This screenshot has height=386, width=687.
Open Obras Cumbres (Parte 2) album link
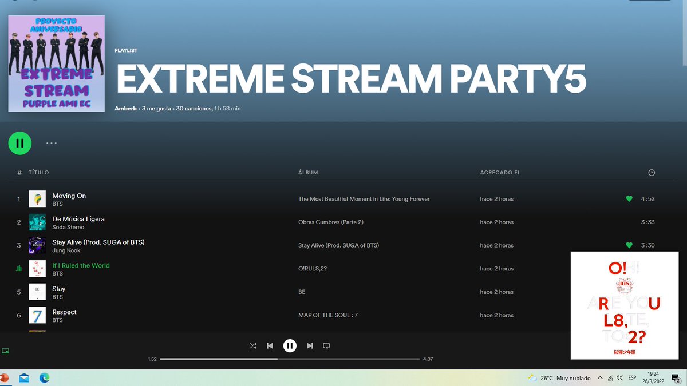coord(331,222)
